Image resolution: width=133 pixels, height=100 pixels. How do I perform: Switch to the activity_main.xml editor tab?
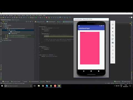pyautogui.click(x=40, y=22)
